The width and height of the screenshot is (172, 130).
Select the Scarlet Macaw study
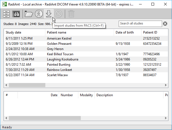coord(87,75)
